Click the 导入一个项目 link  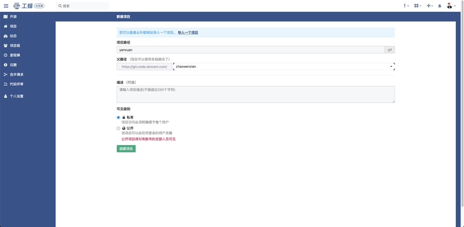pos(188,32)
